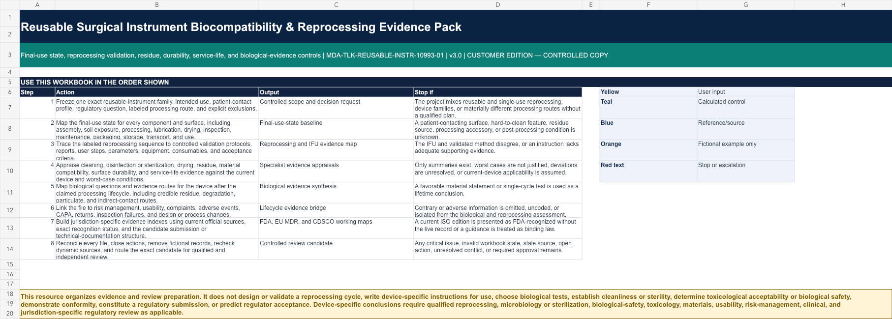Viewport: 892px width, 319px height.
Task: Click stop-if cell 'The project mixes reusable and single-use'
Action: point(498,108)
